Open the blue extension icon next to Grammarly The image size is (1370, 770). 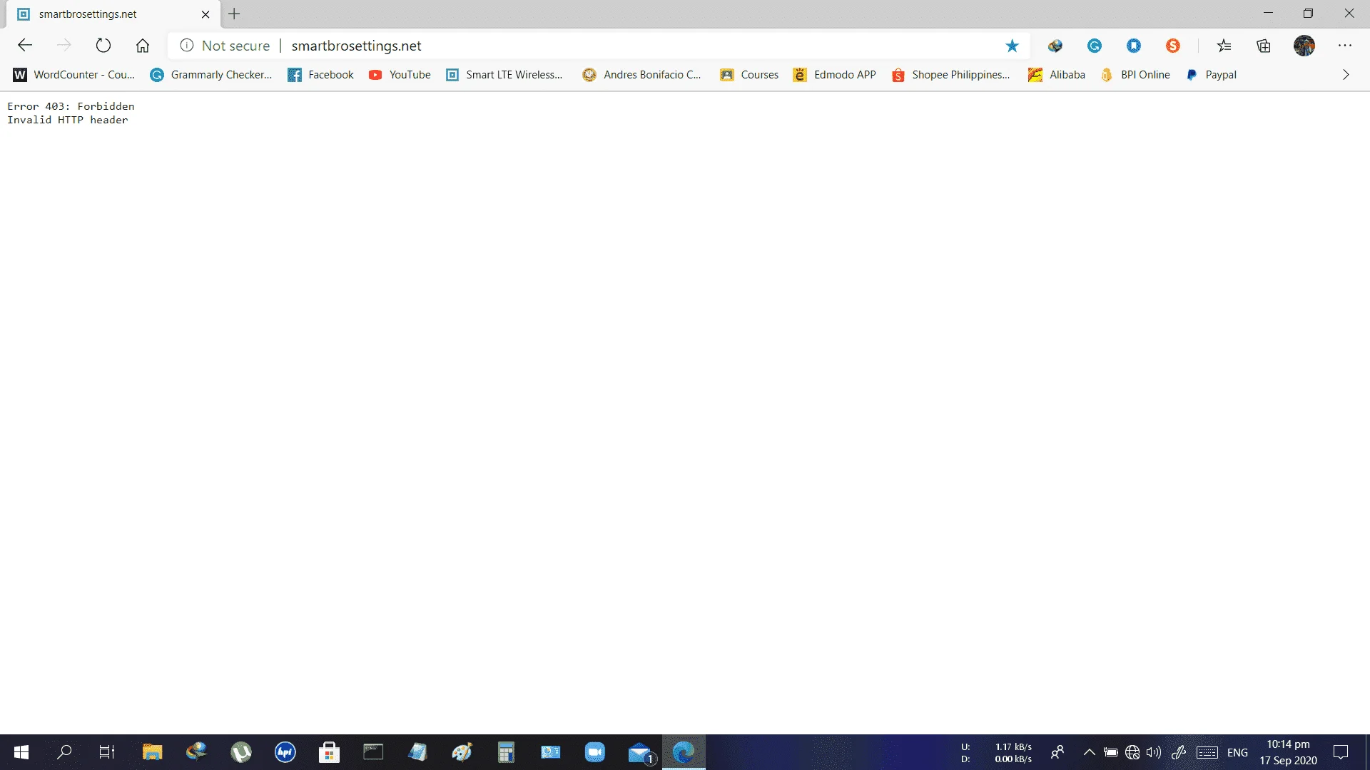point(1134,46)
